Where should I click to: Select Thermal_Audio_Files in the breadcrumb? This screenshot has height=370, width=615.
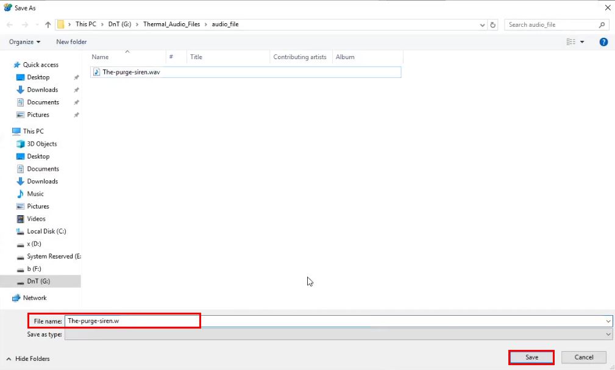(171, 24)
